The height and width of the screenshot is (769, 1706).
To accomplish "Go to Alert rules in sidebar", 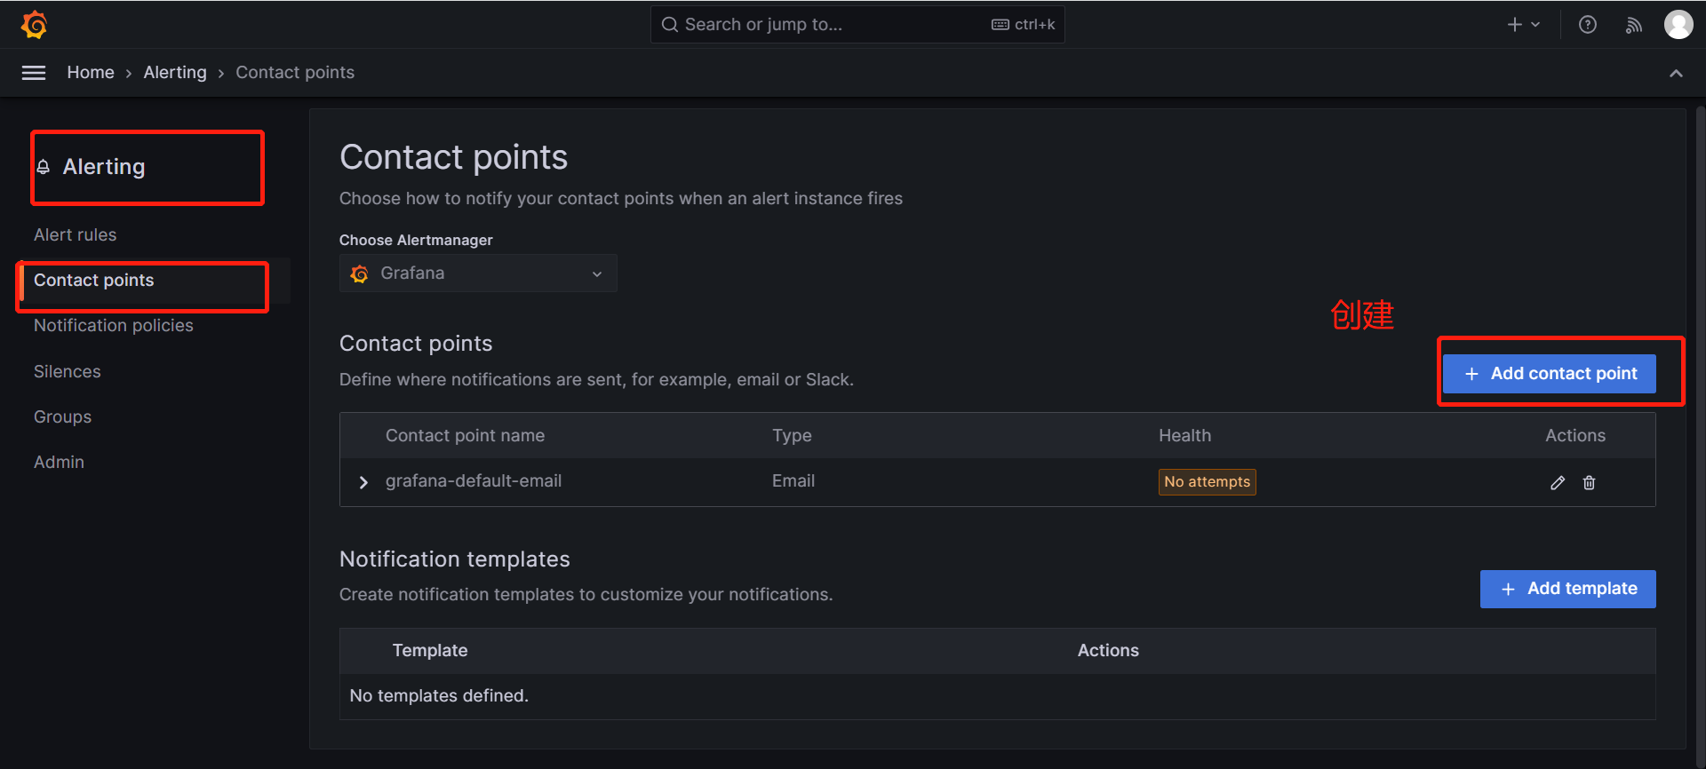I will pyautogui.click(x=76, y=235).
